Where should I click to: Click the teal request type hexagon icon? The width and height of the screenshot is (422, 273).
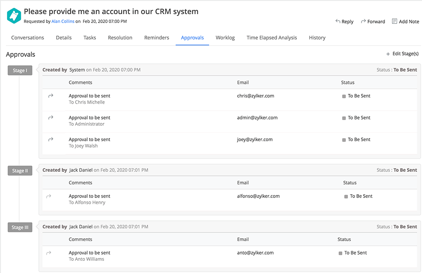(x=14, y=15)
